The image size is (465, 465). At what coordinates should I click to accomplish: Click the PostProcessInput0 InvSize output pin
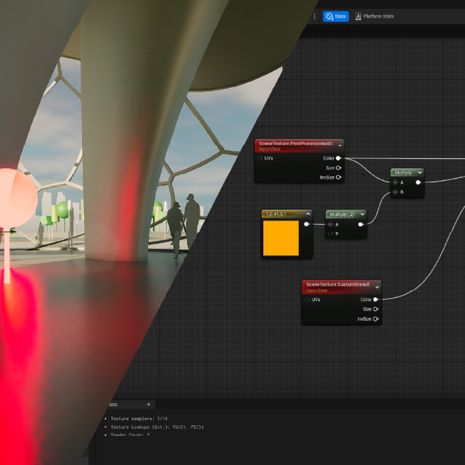(x=339, y=177)
